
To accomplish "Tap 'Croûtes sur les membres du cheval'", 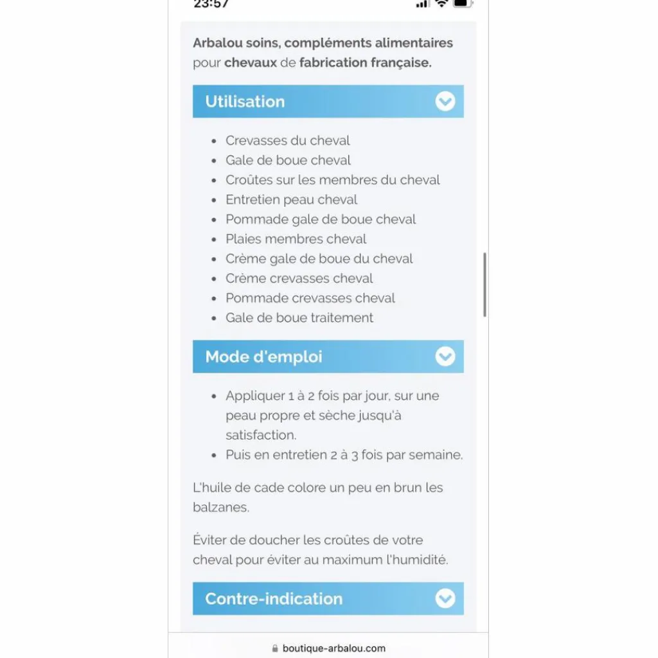I will coord(332,180).
